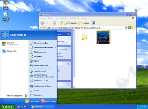Screen dimensions: 148x109
Task: Open Mi música from Start menu
Action: [x=36, y=57]
